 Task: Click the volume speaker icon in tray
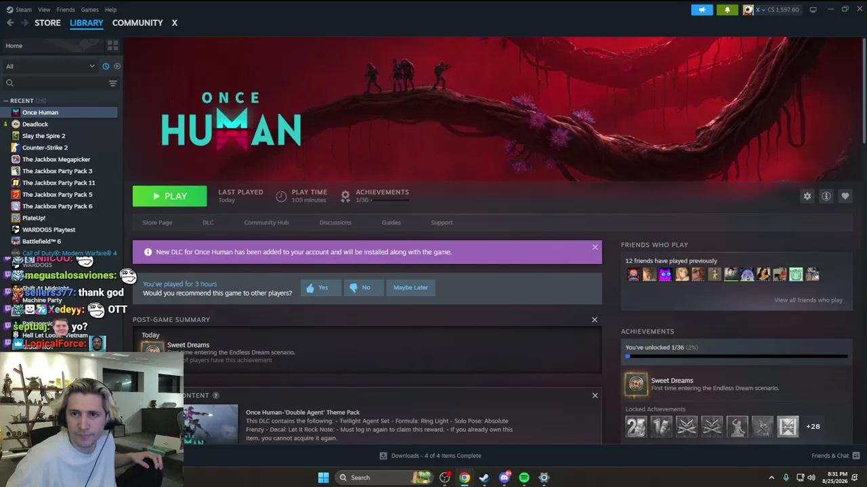[811, 478]
